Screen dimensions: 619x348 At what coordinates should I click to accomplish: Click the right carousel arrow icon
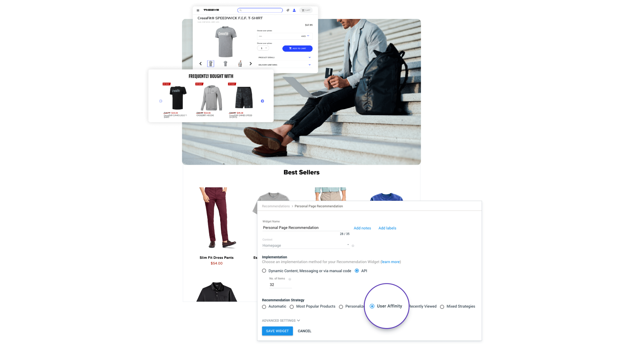click(x=262, y=101)
